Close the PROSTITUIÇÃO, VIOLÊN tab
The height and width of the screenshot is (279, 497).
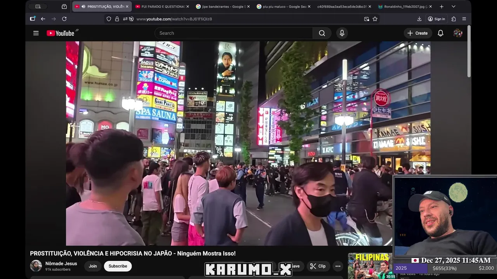(x=127, y=7)
